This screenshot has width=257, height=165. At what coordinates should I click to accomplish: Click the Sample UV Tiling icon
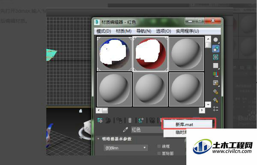[x=216, y=66]
